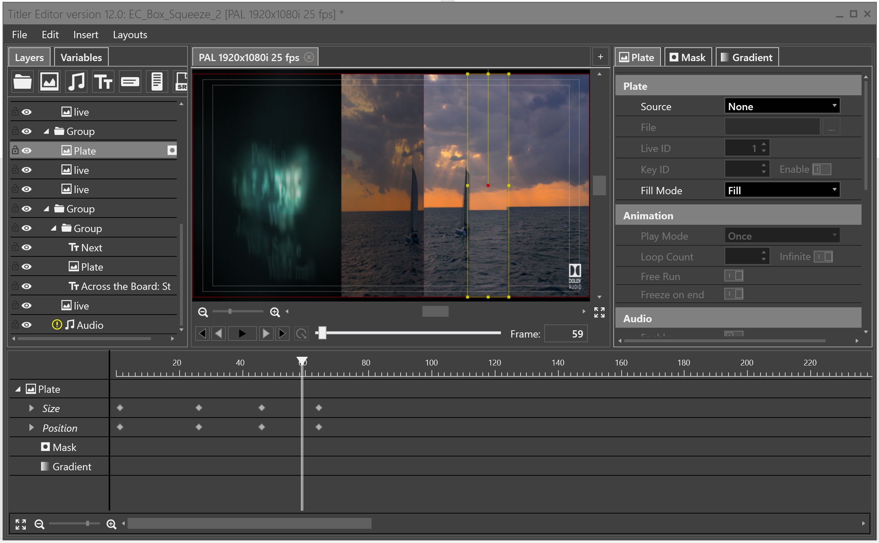Click the mask indicator on Plate layer
This screenshot has height=543, width=879.
[x=172, y=150]
